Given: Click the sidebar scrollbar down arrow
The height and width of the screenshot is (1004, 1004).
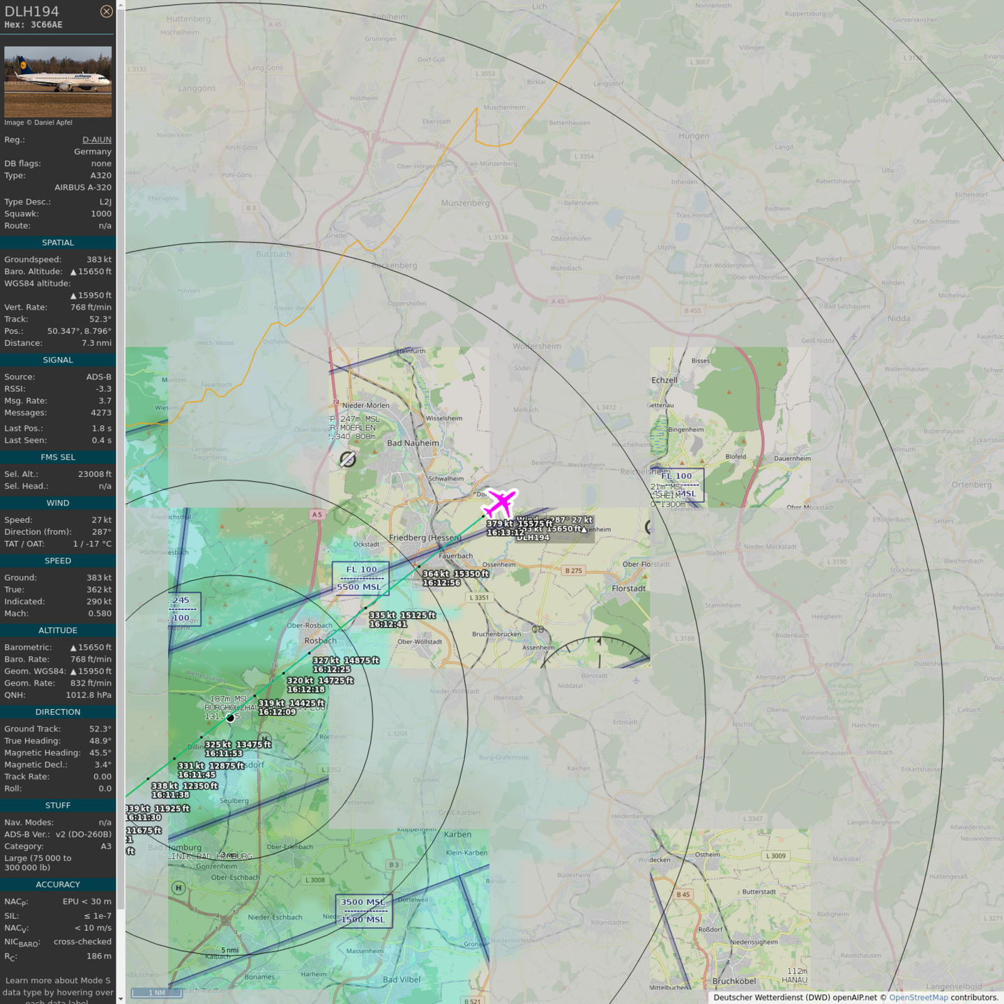Looking at the screenshot, I should pyautogui.click(x=121, y=998).
